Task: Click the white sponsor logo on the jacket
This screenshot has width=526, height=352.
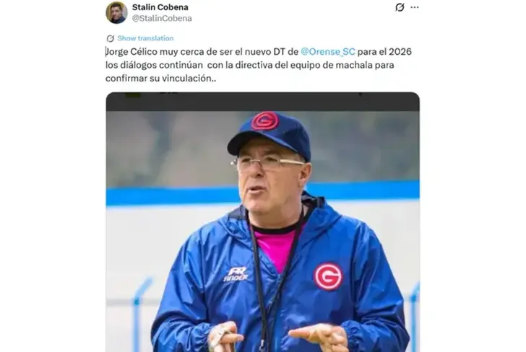Action: (x=236, y=274)
